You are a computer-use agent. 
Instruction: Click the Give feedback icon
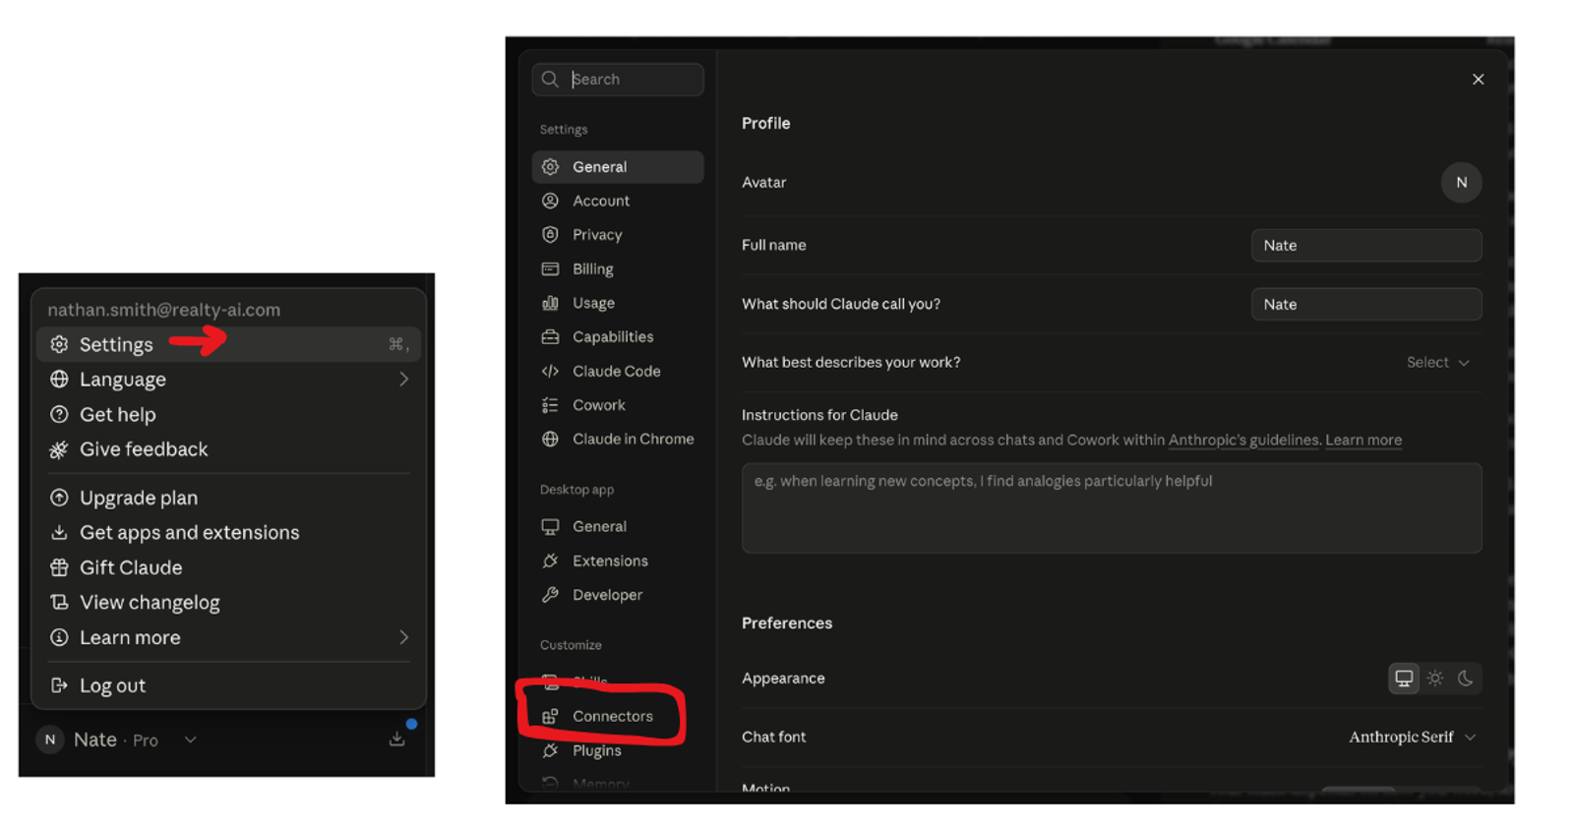[x=59, y=449]
